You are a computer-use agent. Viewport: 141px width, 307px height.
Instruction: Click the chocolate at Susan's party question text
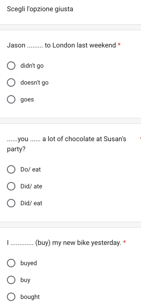tap(67, 144)
